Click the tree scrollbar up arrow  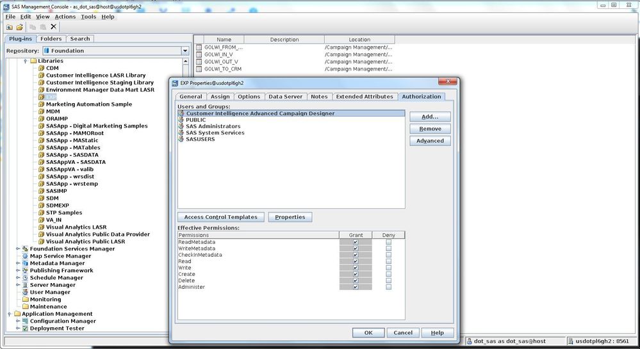(186, 61)
